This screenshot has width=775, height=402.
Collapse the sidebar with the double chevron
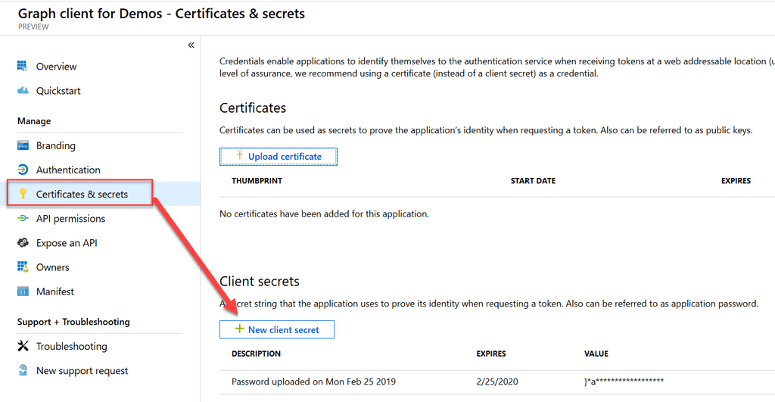tap(191, 45)
